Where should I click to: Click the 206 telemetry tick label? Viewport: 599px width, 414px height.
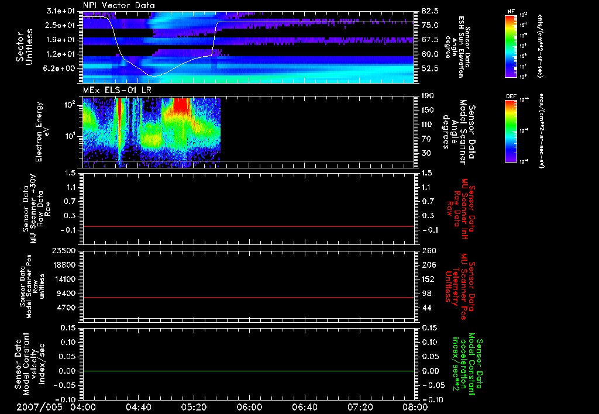[428, 265]
